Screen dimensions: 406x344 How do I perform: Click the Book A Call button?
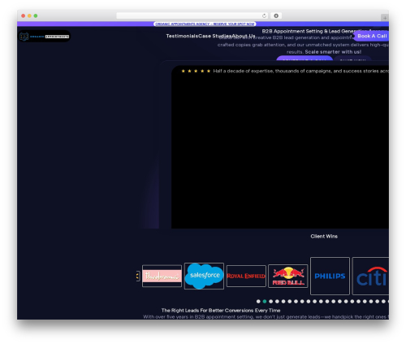pos(372,36)
